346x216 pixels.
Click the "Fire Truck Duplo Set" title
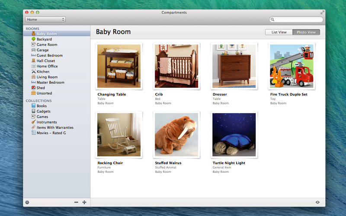click(x=288, y=94)
